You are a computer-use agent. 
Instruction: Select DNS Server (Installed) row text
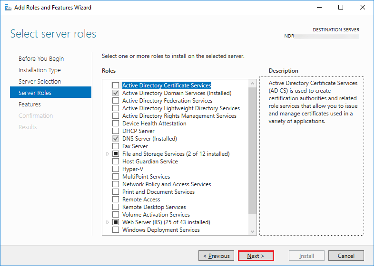150,139
